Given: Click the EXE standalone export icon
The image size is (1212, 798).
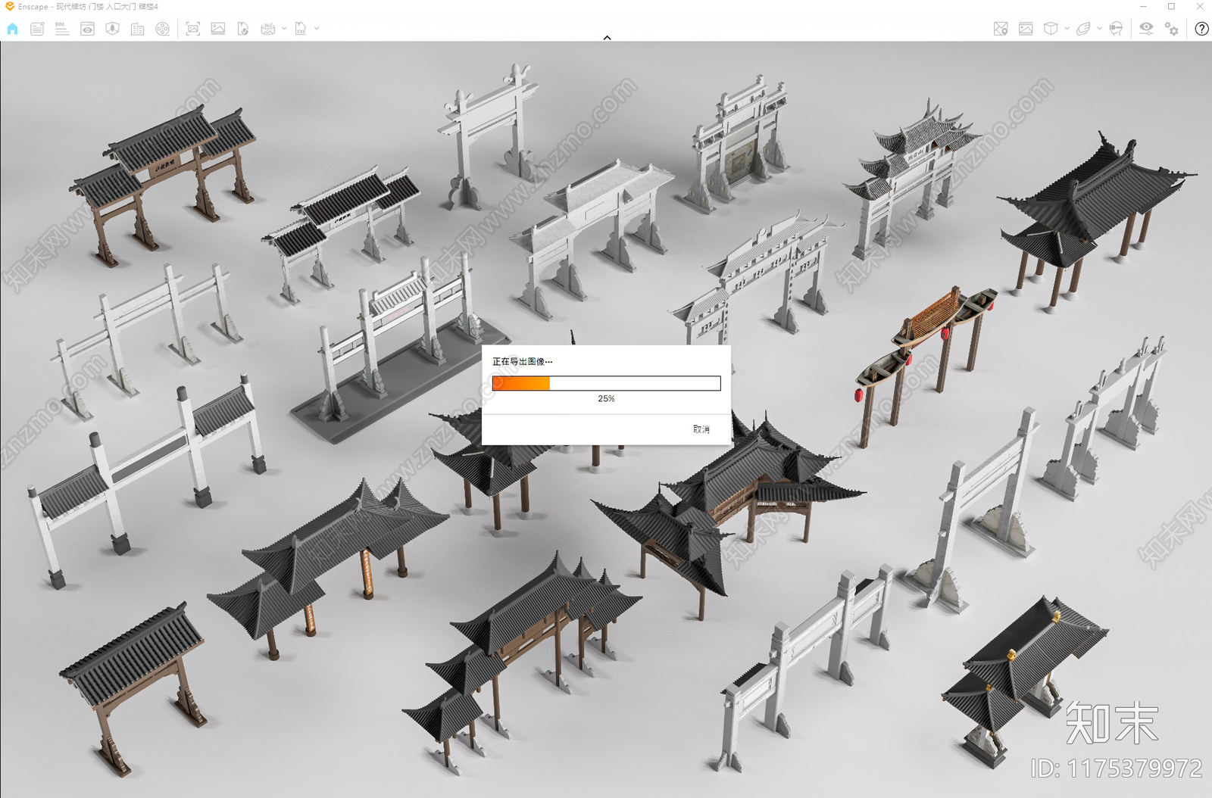Looking at the screenshot, I should (301, 29).
